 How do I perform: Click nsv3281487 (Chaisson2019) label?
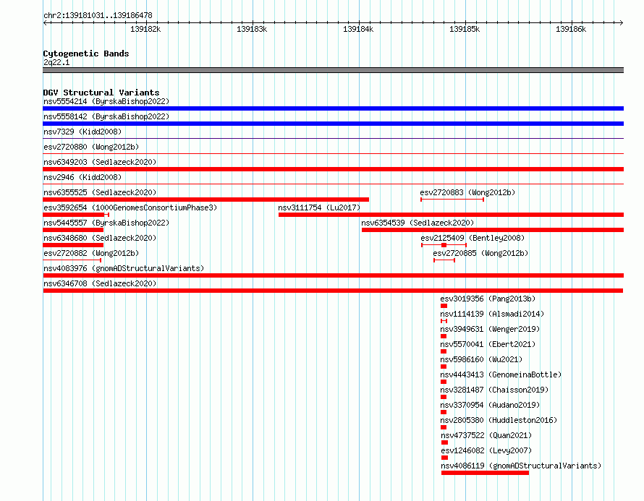pyautogui.click(x=494, y=390)
